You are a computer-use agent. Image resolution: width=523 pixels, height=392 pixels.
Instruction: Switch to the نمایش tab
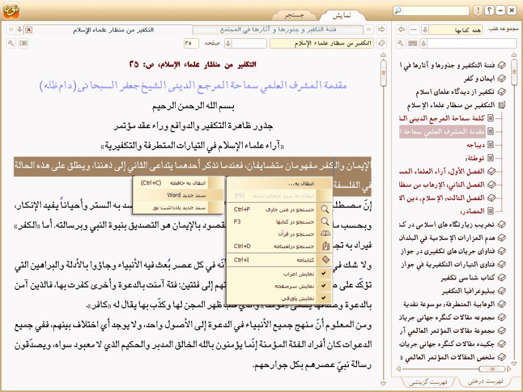click(342, 15)
